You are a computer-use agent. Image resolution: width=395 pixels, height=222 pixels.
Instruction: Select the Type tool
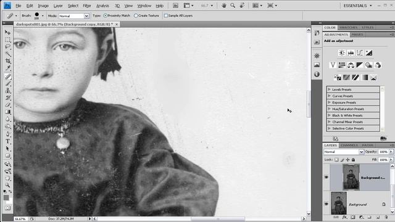tap(7, 141)
